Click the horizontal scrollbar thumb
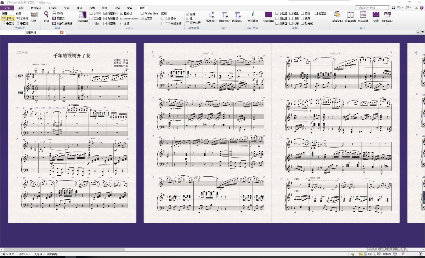 tap(64, 249)
